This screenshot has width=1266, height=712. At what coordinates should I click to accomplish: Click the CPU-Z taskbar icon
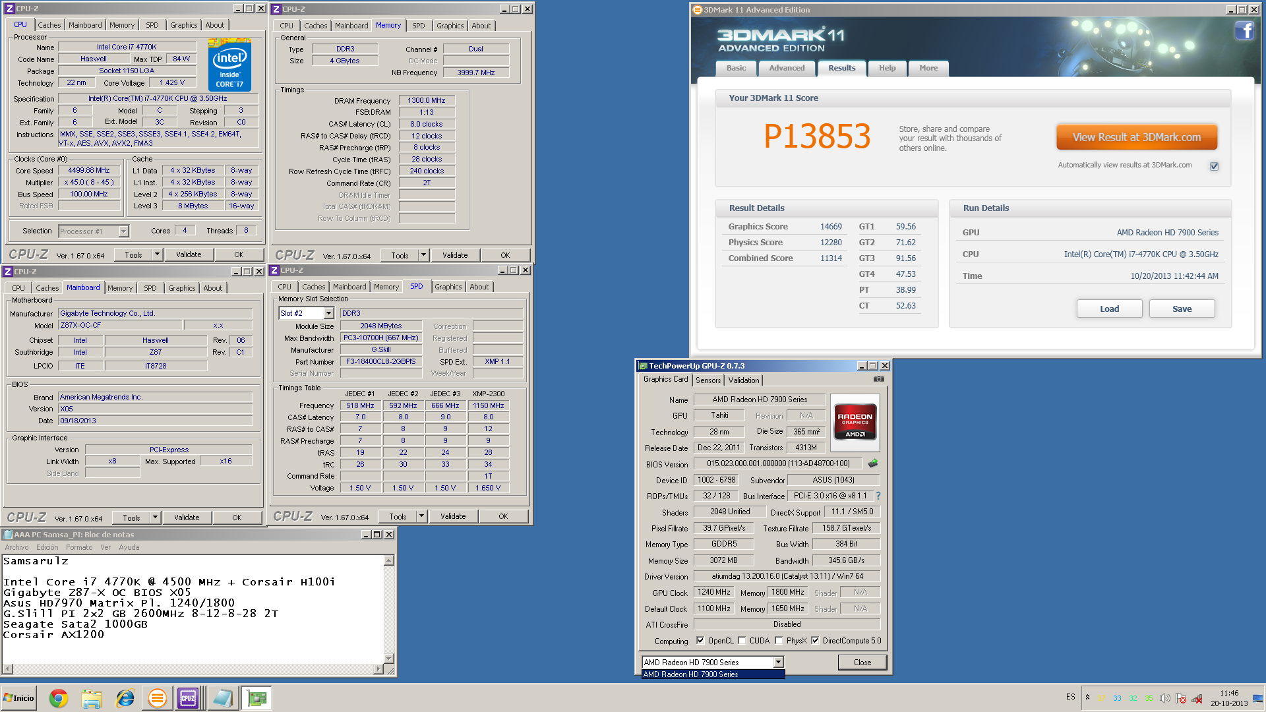[x=188, y=698]
